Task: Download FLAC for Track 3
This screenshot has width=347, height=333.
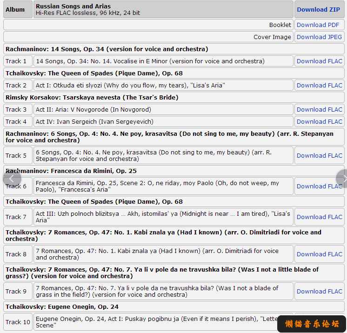Action: click(320, 109)
